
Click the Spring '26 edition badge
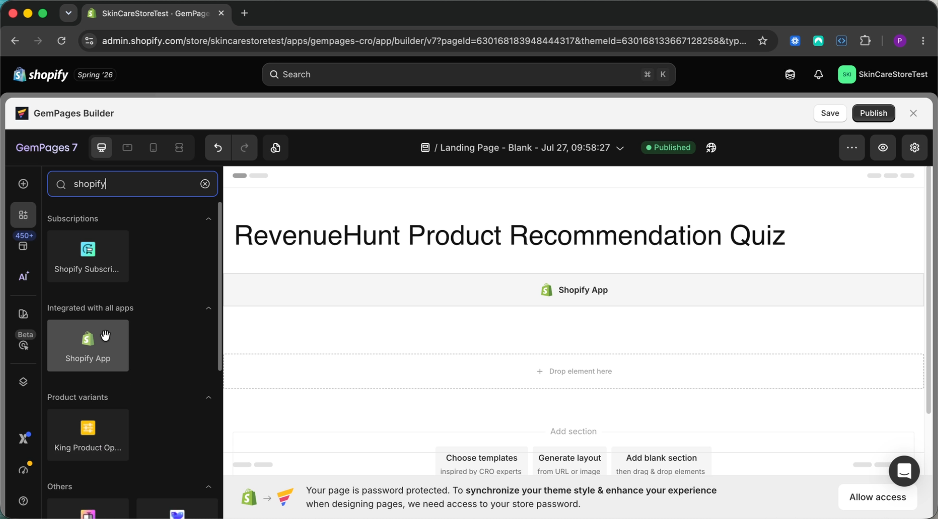(x=95, y=74)
